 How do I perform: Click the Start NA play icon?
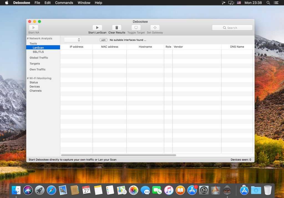pos(34,28)
